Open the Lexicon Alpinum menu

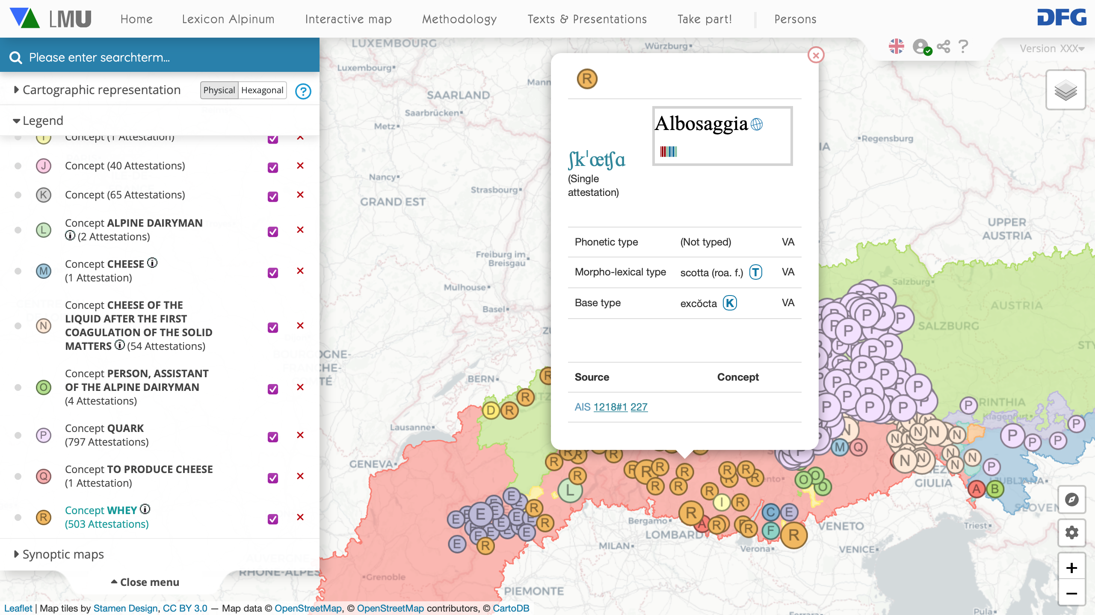228,19
